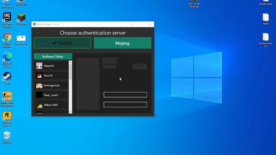Select the Новая папка (2) folder icon
This screenshot has width=276, height=155.
[266, 37]
